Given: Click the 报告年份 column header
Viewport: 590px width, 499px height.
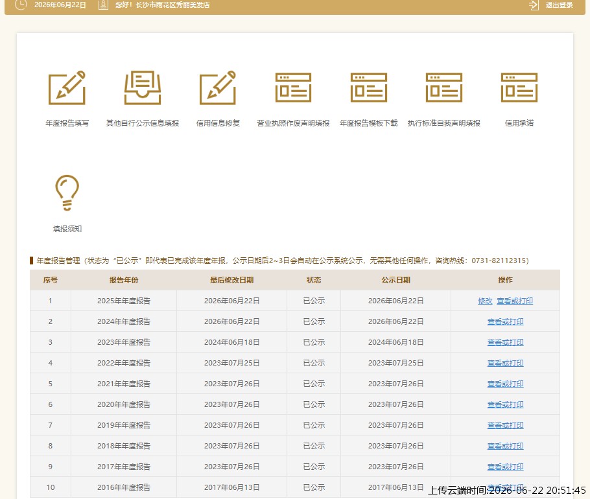Looking at the screenshot, I should 124,280.
